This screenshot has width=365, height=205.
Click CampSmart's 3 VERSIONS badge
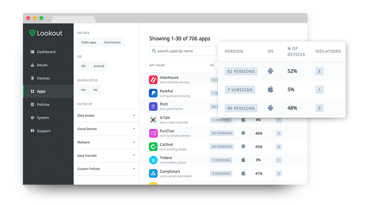(x=221, y=173)
